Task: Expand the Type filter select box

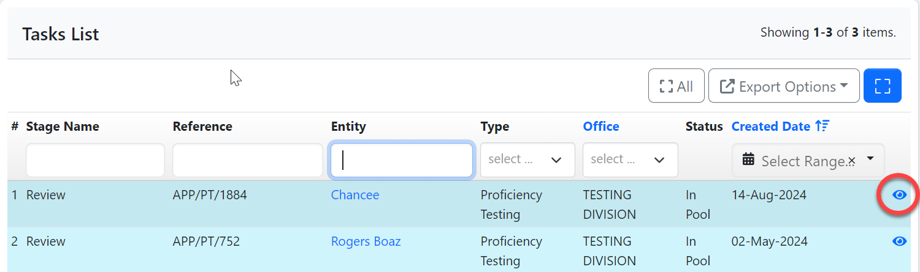Action: coord(527,160)
